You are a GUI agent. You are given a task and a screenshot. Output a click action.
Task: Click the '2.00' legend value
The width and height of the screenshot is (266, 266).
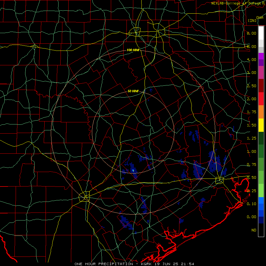point(252,99)
